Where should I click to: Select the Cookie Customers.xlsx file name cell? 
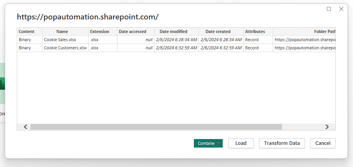click(64, 48)
